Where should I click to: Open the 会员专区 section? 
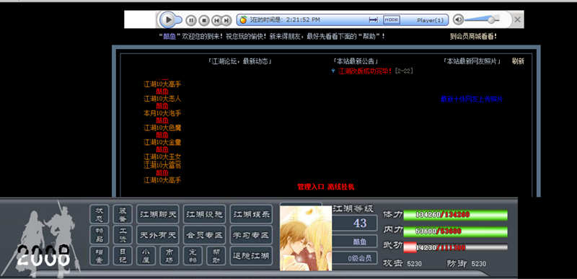204,234
